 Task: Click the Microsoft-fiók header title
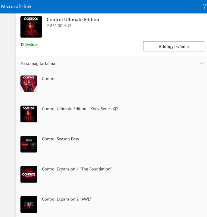pos(16,7)
